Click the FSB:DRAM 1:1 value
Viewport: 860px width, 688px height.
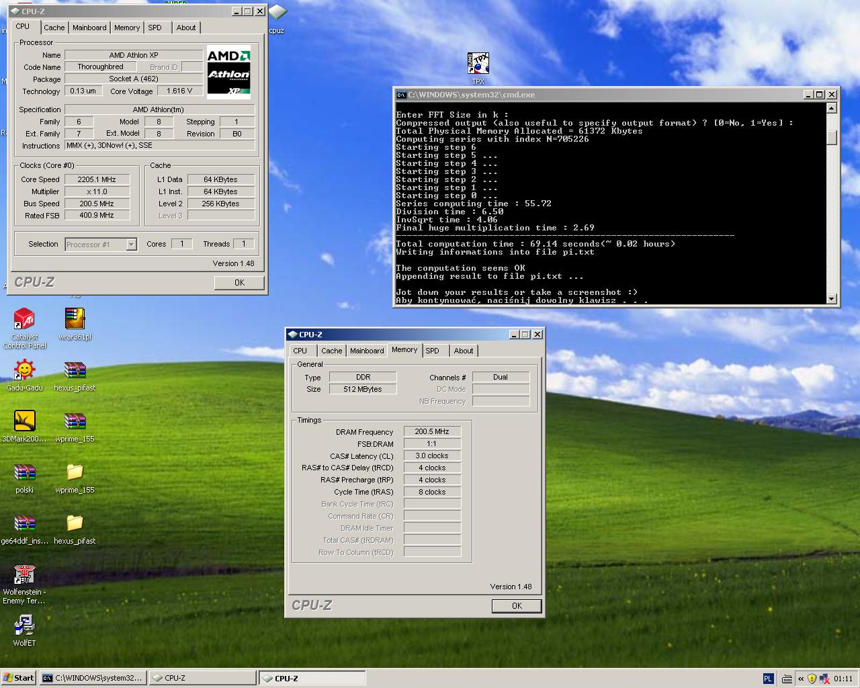point(432,444)
